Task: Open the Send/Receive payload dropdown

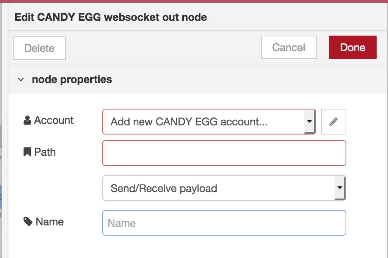Action: click(x=224, y=188)
